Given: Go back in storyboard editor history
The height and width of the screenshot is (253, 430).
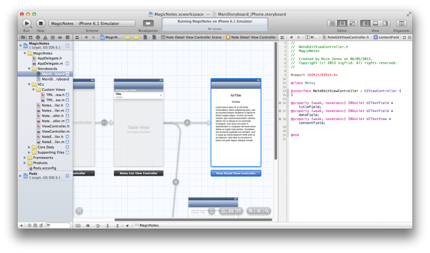Looking at the screenshot, I should coord(86,38).
